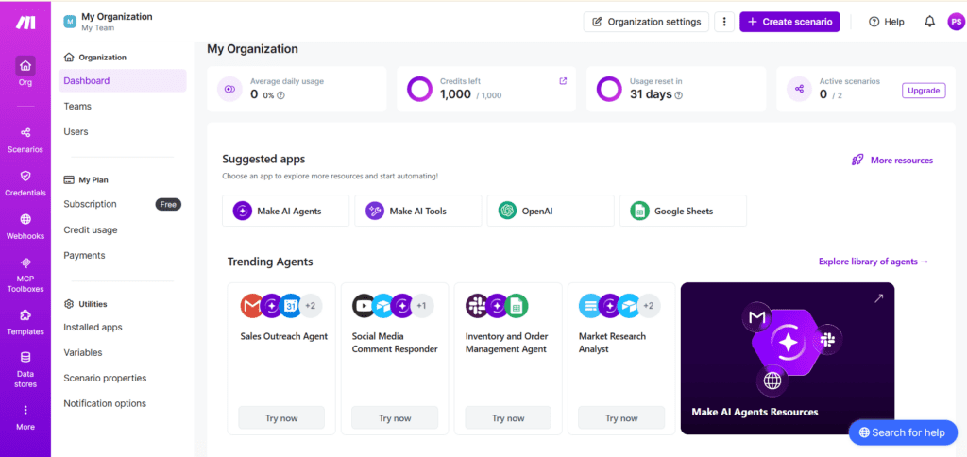967x457 pixels.
Task: Open external link icon on Credits left card
Action: pyautogui.click(x=563, y=81)
